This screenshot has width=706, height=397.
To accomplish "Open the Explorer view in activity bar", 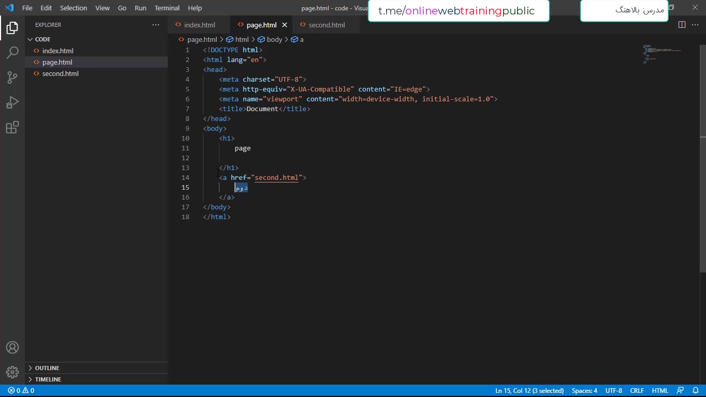I will (x=12, y=28).
